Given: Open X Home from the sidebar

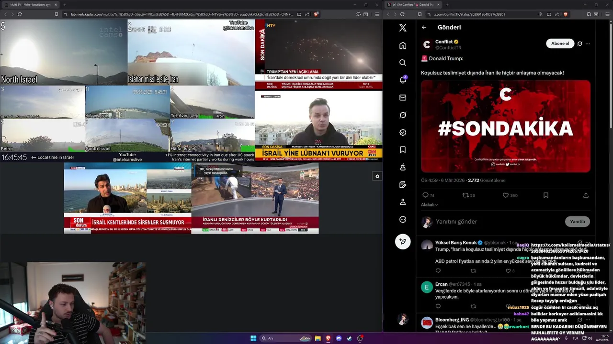Looking at the screenshot, I should 403,45.
